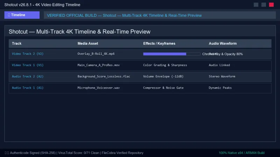This screenshot has width=280, height=157.
Task: Click the Color Grading & Sharpness effect
Action: coord(165,65)
